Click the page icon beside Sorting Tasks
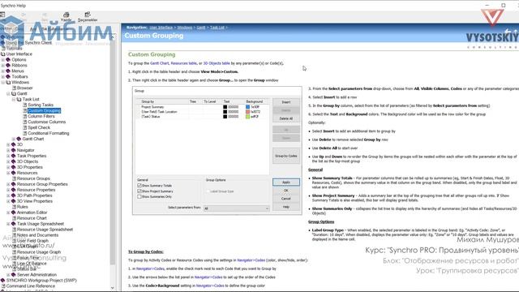The height and width of the screenshot is (292, 519). click(25, 105)
